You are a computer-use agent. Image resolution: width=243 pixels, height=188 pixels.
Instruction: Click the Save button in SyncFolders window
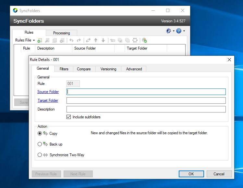[x=22, y=102]
